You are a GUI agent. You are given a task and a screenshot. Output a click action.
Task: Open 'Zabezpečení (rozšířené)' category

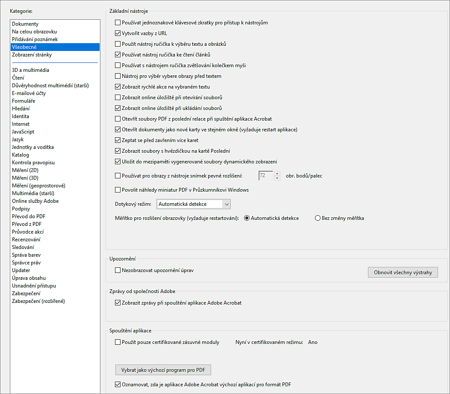coord(55,301)
